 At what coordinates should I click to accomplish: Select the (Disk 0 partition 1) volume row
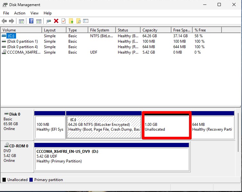[x=22, y=41]
